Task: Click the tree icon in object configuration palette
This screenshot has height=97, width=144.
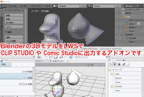Action: 115,64
